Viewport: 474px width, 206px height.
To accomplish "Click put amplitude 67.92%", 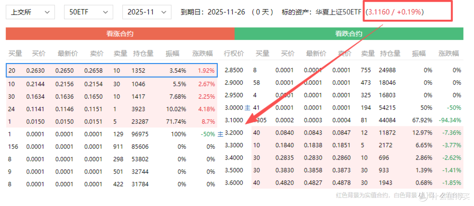I will click(x=422, y=120).
